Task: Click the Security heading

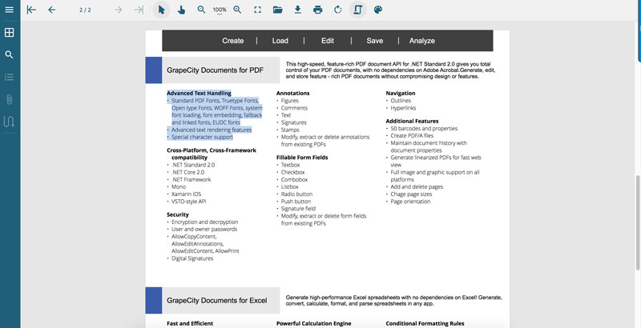Action: tap(178, 214)
